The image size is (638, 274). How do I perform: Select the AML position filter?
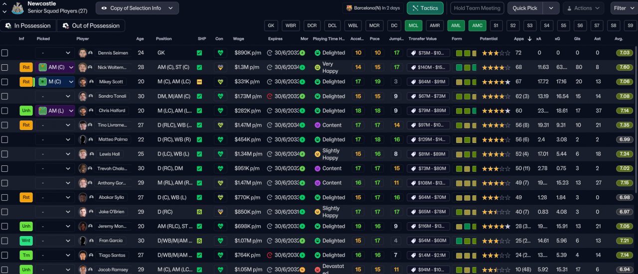pyautogui.click(x=456, y=25)
